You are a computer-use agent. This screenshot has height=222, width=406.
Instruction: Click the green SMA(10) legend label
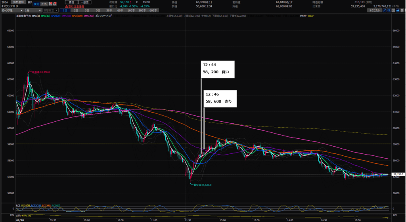(46, 16)
